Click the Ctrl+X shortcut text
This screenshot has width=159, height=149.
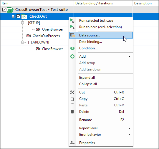tap(119, 92)
